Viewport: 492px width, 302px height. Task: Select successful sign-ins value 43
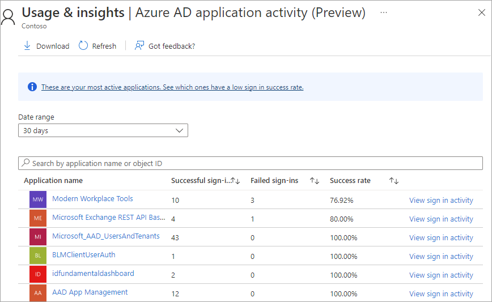coord(175,238)
